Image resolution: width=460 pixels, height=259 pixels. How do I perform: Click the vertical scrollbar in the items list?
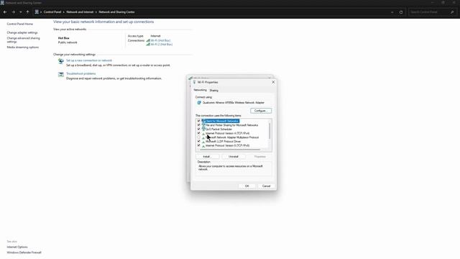tap(270, 131)
